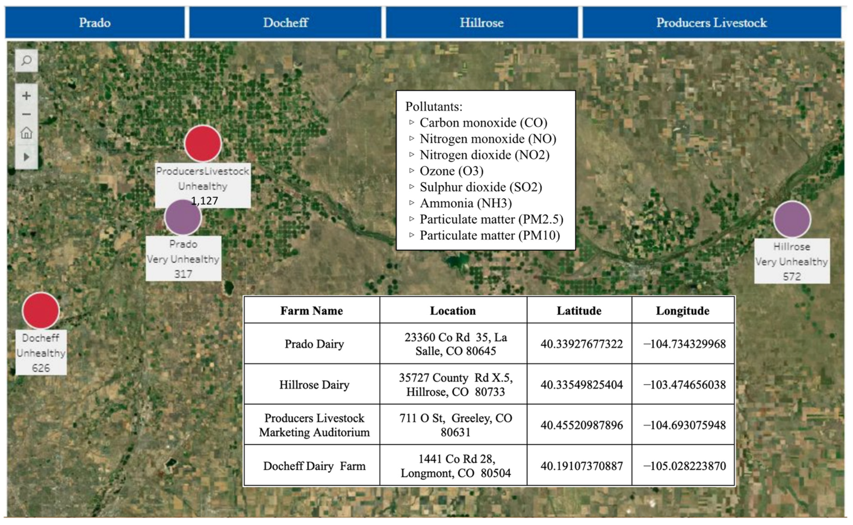Select the purple Prado map marker
The width and height of the screenshot is (853, 525).
tap(183, 217)
